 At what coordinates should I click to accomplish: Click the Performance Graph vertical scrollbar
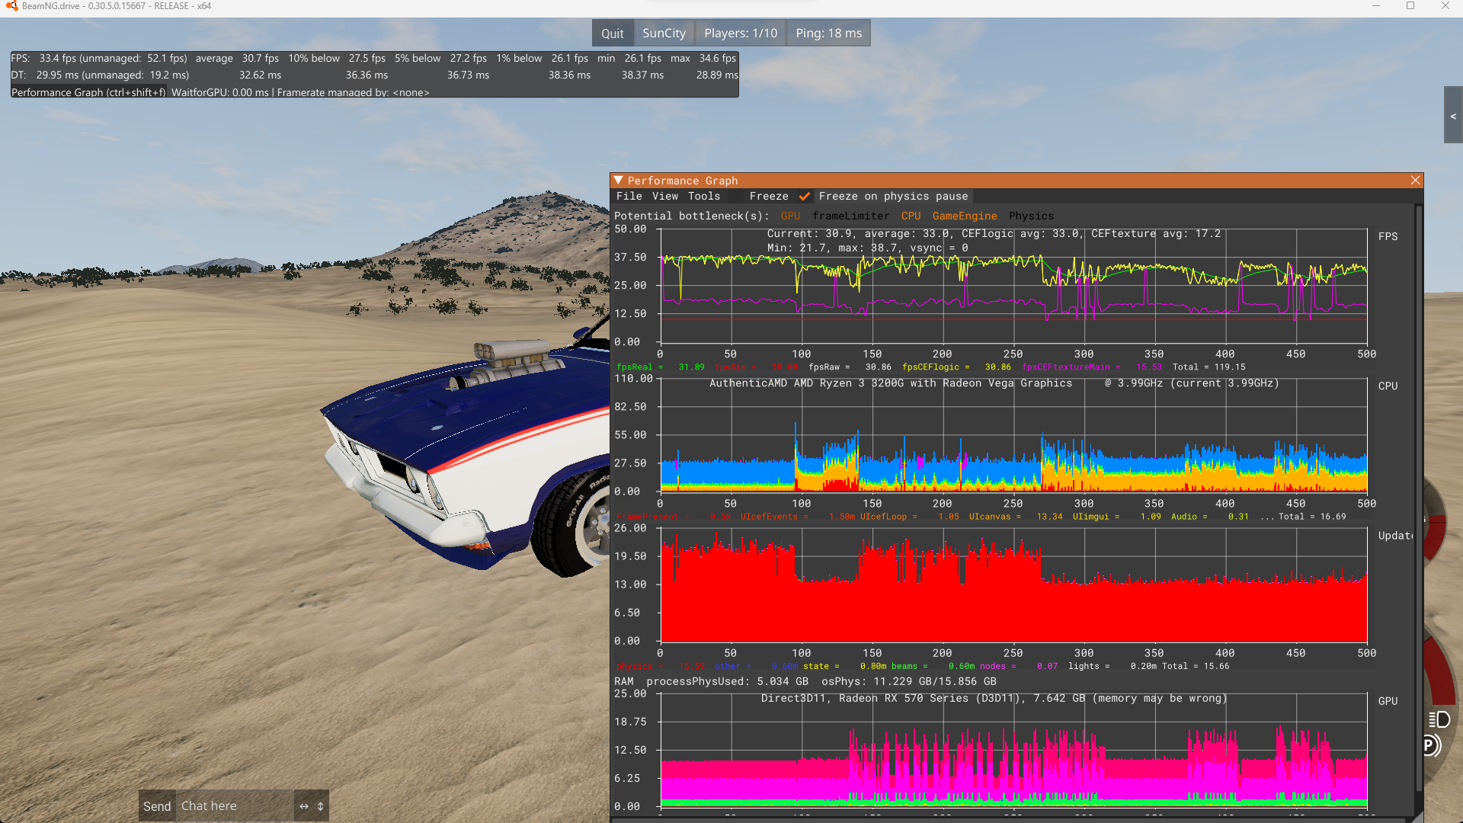pyautogui.click(x=1419, y=499)
